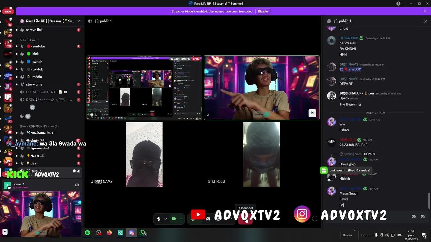Viewport: 431px width, 242px height.
Task: Open emoji picker in chat input
Action: tap(414, 217)
